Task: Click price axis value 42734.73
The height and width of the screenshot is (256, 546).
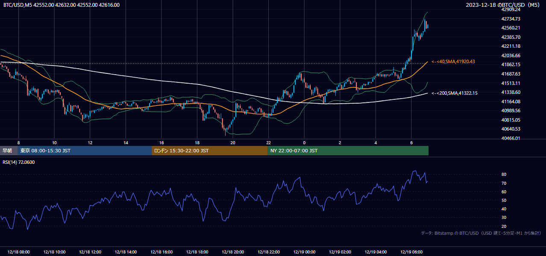Action: (x=511, y=19)
